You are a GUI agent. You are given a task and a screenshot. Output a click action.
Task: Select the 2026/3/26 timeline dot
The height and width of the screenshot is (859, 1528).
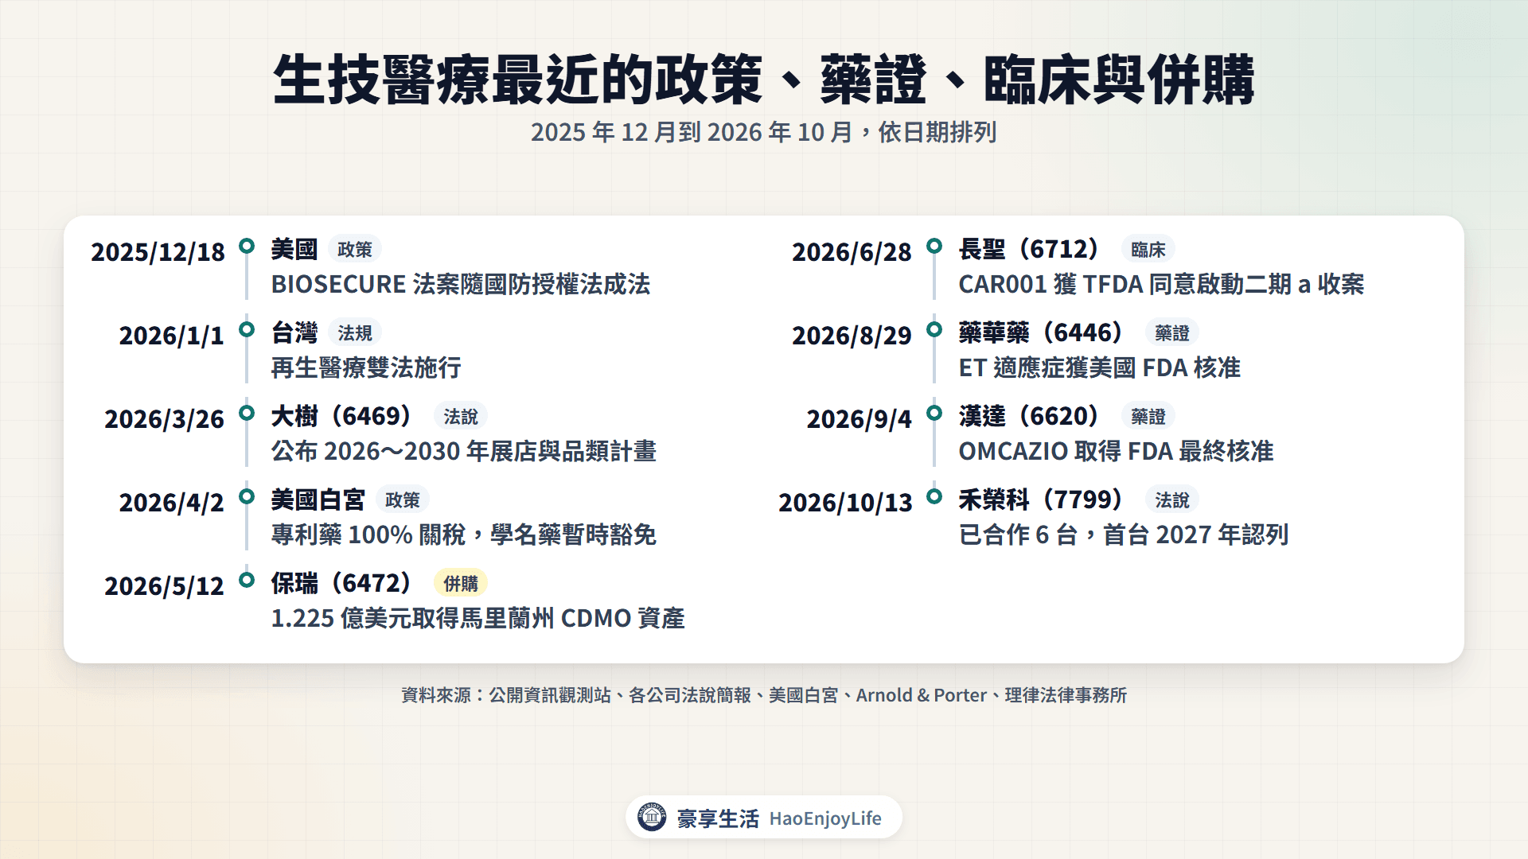pyautogui.click(x=247, y=413)
